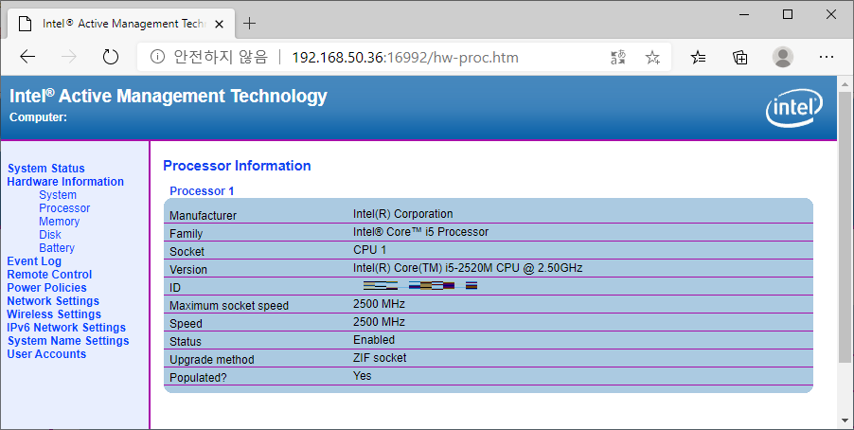Open the Remote Control page

[x=49, y=274]
